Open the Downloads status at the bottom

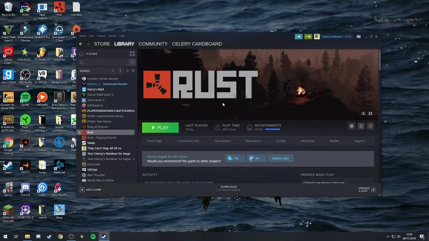coord(229,188)
